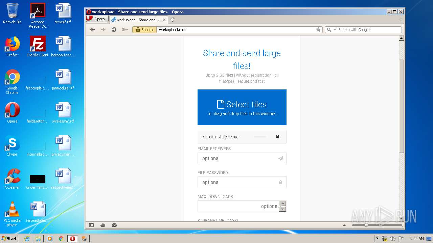Launch Skype desktop shortcut

[12, 146]
